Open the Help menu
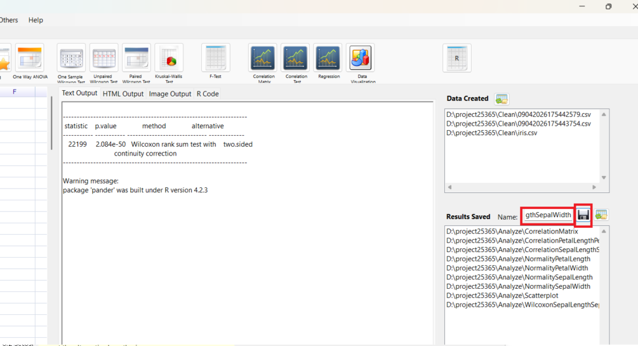This screenshot has width=638, height=346. [36, 20]
